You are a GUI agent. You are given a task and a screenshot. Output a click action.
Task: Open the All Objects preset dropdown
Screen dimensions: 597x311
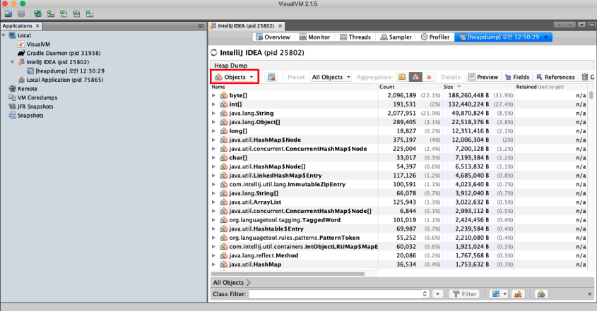coord(330,77)
